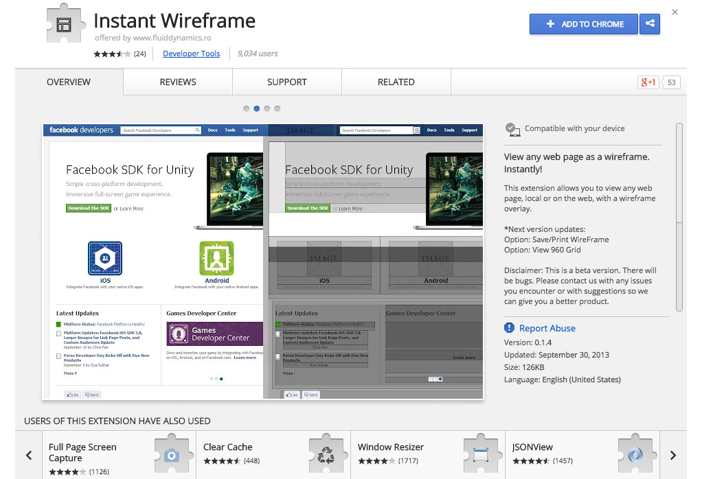Switch to the Reviews tab
This screenshot has height=479, width=702.
click(x=178, y=82)
